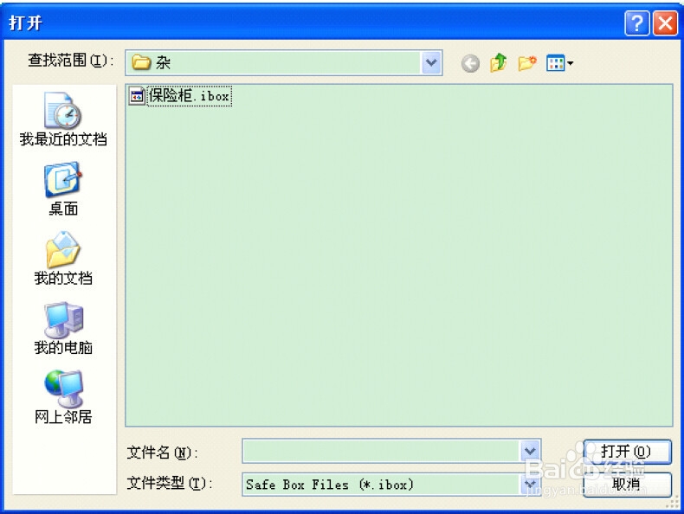
Task: Go up one folder level
Action: tap(498, 63)
